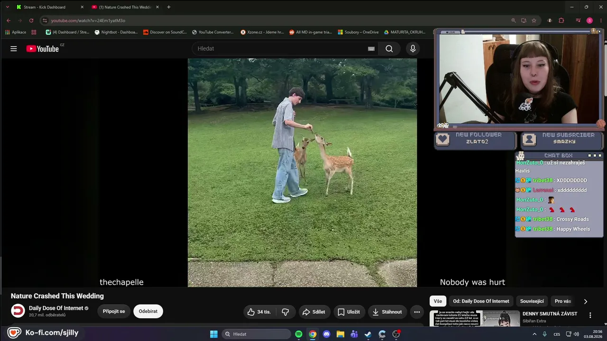The width and height of the screenshot is (607, 341).
Task: Open the Daily Dose Of Internet channel name
Action: 56,308
